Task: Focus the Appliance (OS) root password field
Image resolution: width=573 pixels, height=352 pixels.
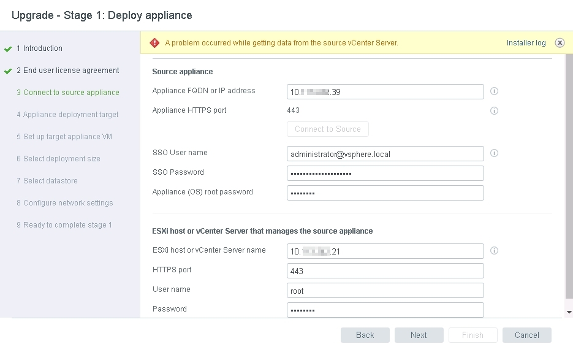Action: click(385, 193)
